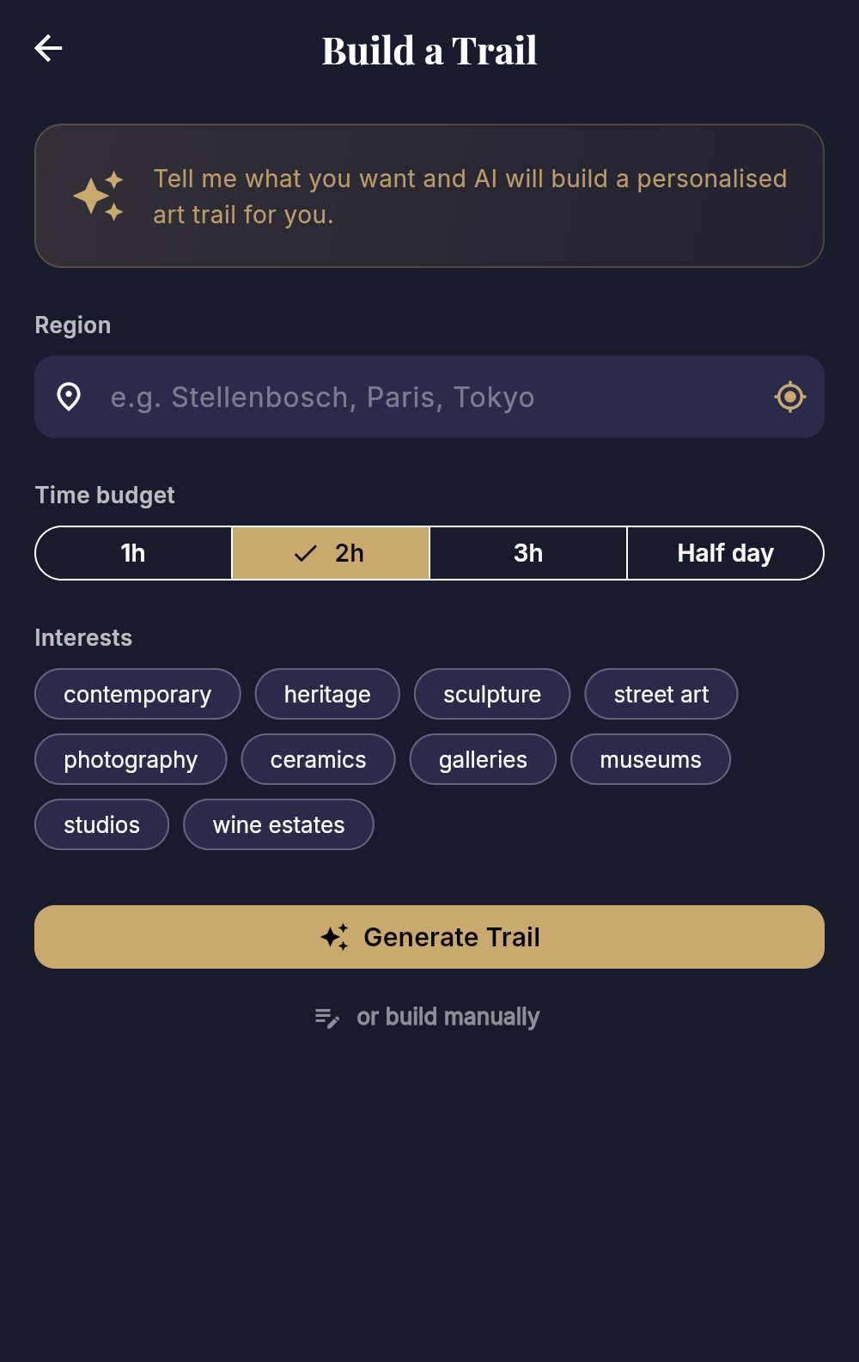Switch time budget to 3h
Viewport: 859px width, 1362px height.
(x=527, y=553)
